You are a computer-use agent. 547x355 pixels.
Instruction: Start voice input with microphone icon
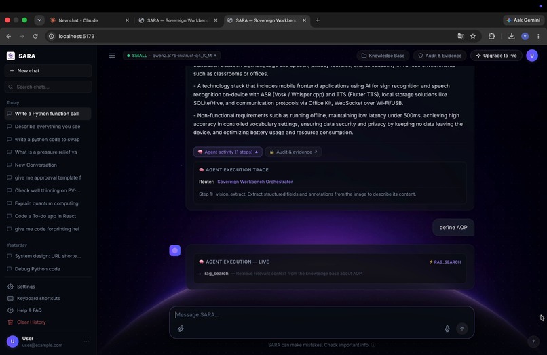[x=447, y=329]
